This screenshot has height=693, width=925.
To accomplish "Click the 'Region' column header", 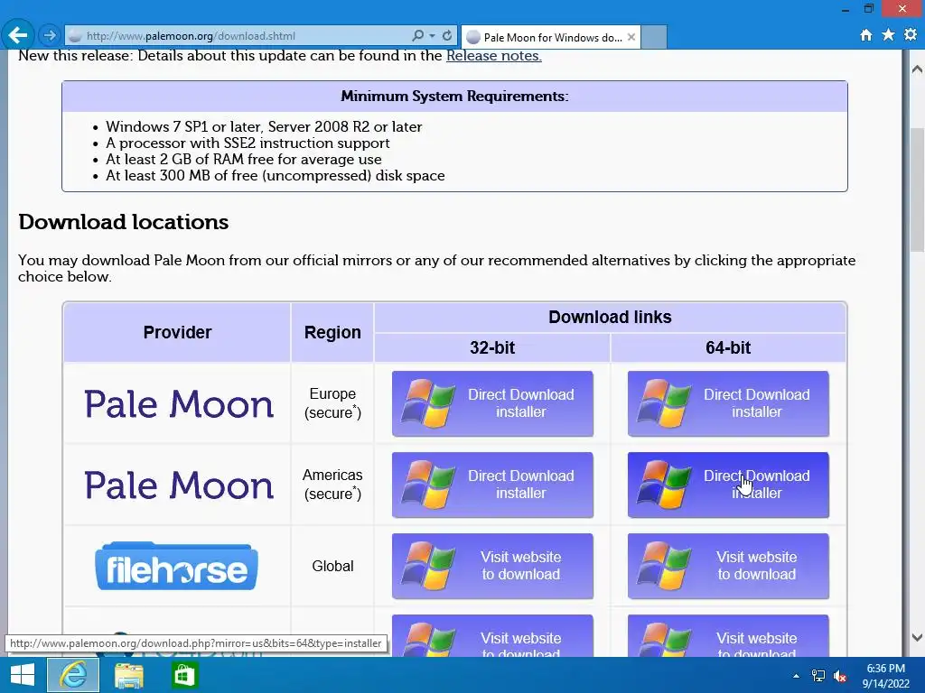I will [x=332, y=332].
